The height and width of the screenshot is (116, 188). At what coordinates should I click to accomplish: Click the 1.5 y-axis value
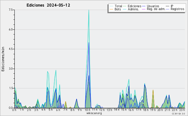click(x=11, y=88)
